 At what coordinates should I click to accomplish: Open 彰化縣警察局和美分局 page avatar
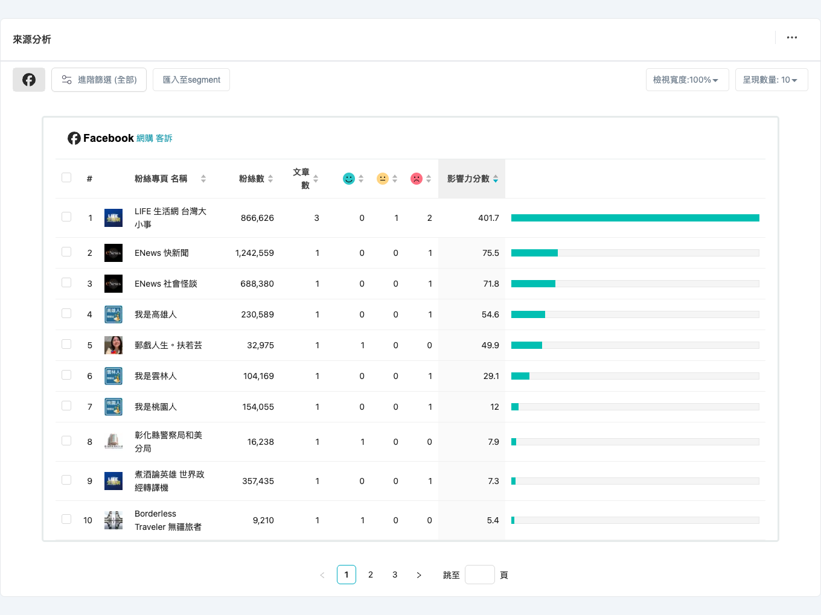pos(113,442)
